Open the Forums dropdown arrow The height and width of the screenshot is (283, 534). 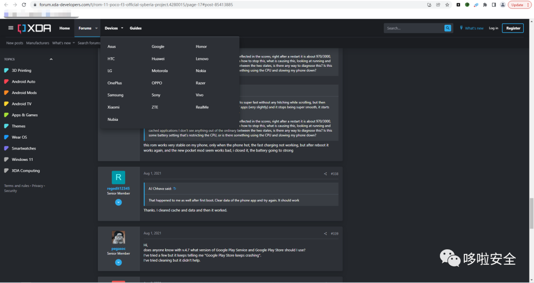pos(96,28)
